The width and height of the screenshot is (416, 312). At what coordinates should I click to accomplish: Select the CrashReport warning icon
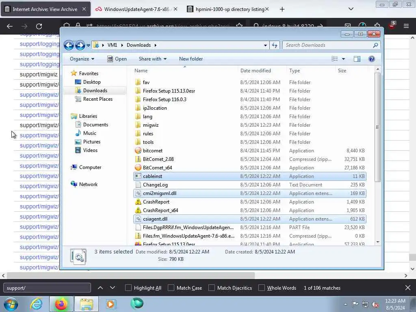(138, 202)
